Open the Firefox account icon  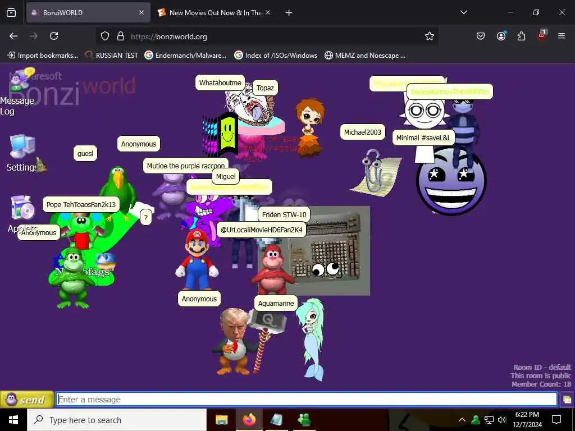click(x=501, y=36)
